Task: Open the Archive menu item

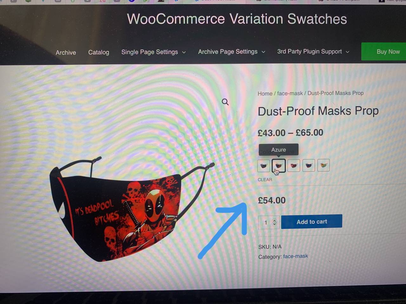Action: pyautogui.click(x=66, y=53)
